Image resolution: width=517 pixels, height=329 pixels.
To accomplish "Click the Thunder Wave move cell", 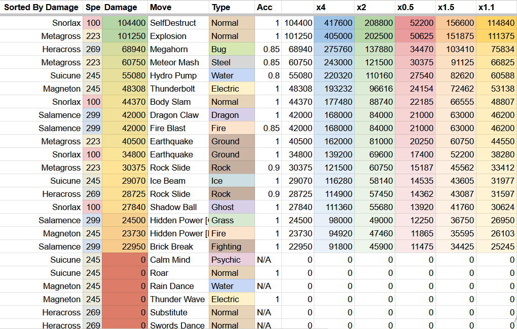I will coord(177,299).
